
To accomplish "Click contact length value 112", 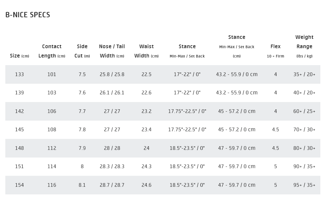I will coord(52,148).
